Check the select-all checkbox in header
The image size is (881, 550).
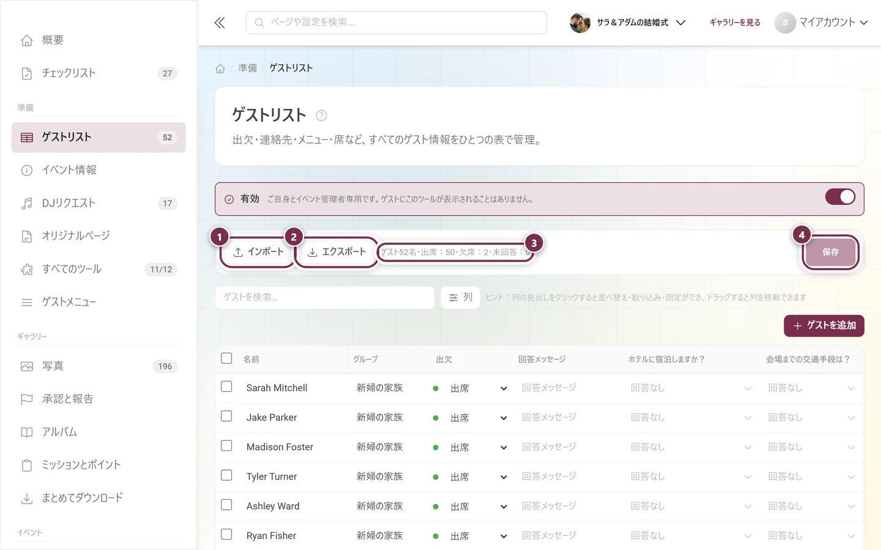[226, 358]
